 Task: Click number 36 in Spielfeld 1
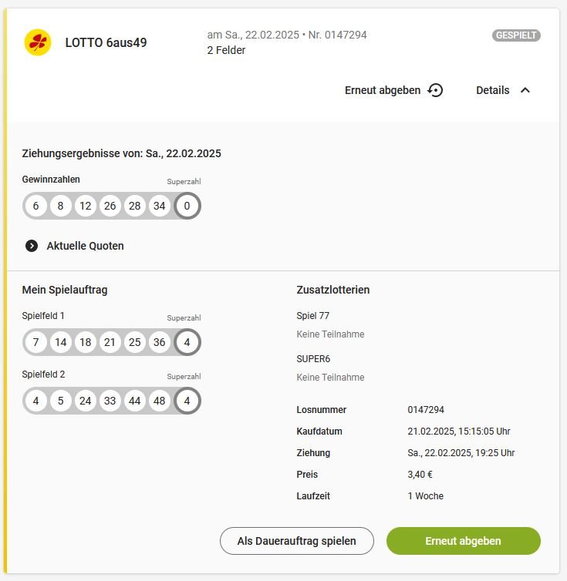pos(159,342)
